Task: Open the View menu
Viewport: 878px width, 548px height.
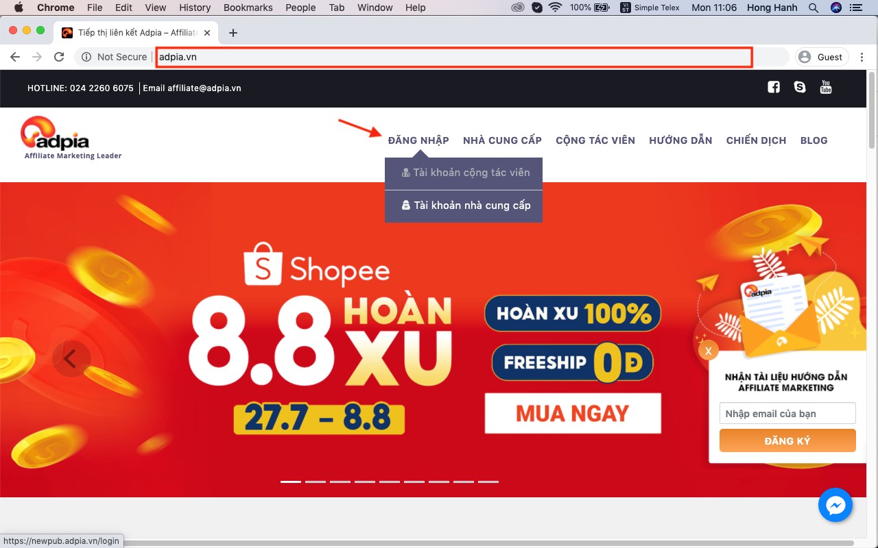Action: pyautogui.click(x=156, y=8)
